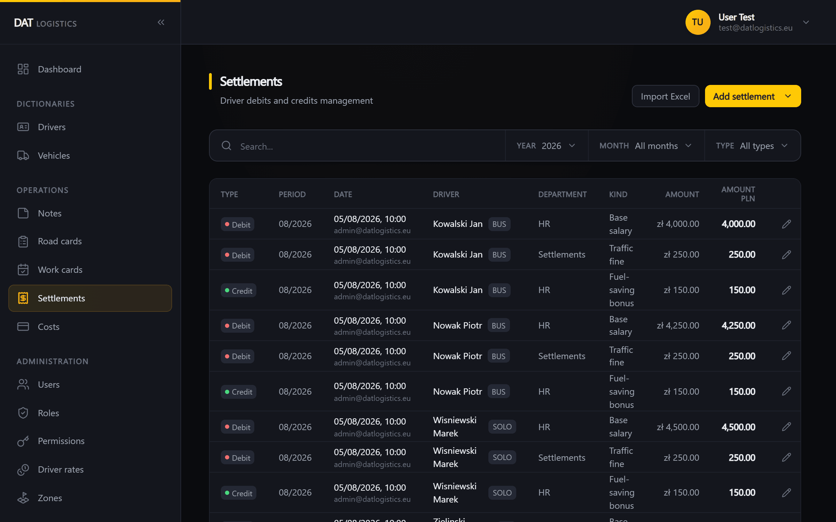The image size is (836, 522).
Task: Edit Wisniewski Marek Traffic fine row
Action: 786,457
